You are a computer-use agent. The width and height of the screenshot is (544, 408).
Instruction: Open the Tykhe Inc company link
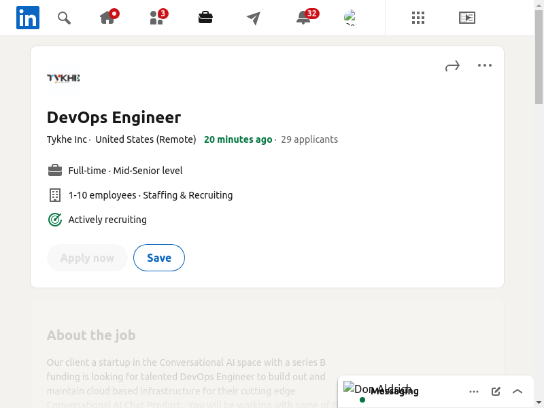coord(67,139)
